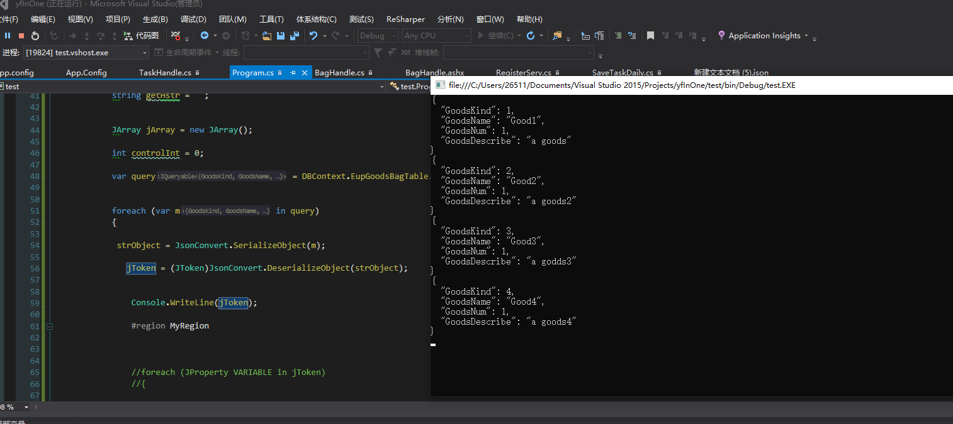Click the display member list icon

coord(585,36)
